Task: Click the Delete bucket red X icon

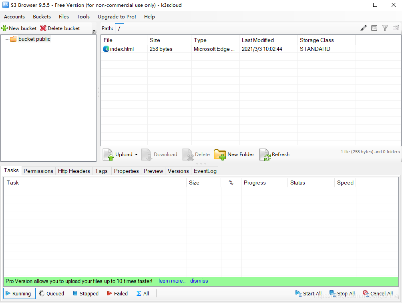Action: (43, 28)
